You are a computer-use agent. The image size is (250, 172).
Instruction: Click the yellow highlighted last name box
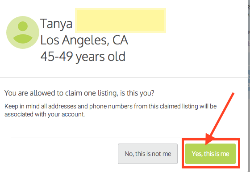121,20
